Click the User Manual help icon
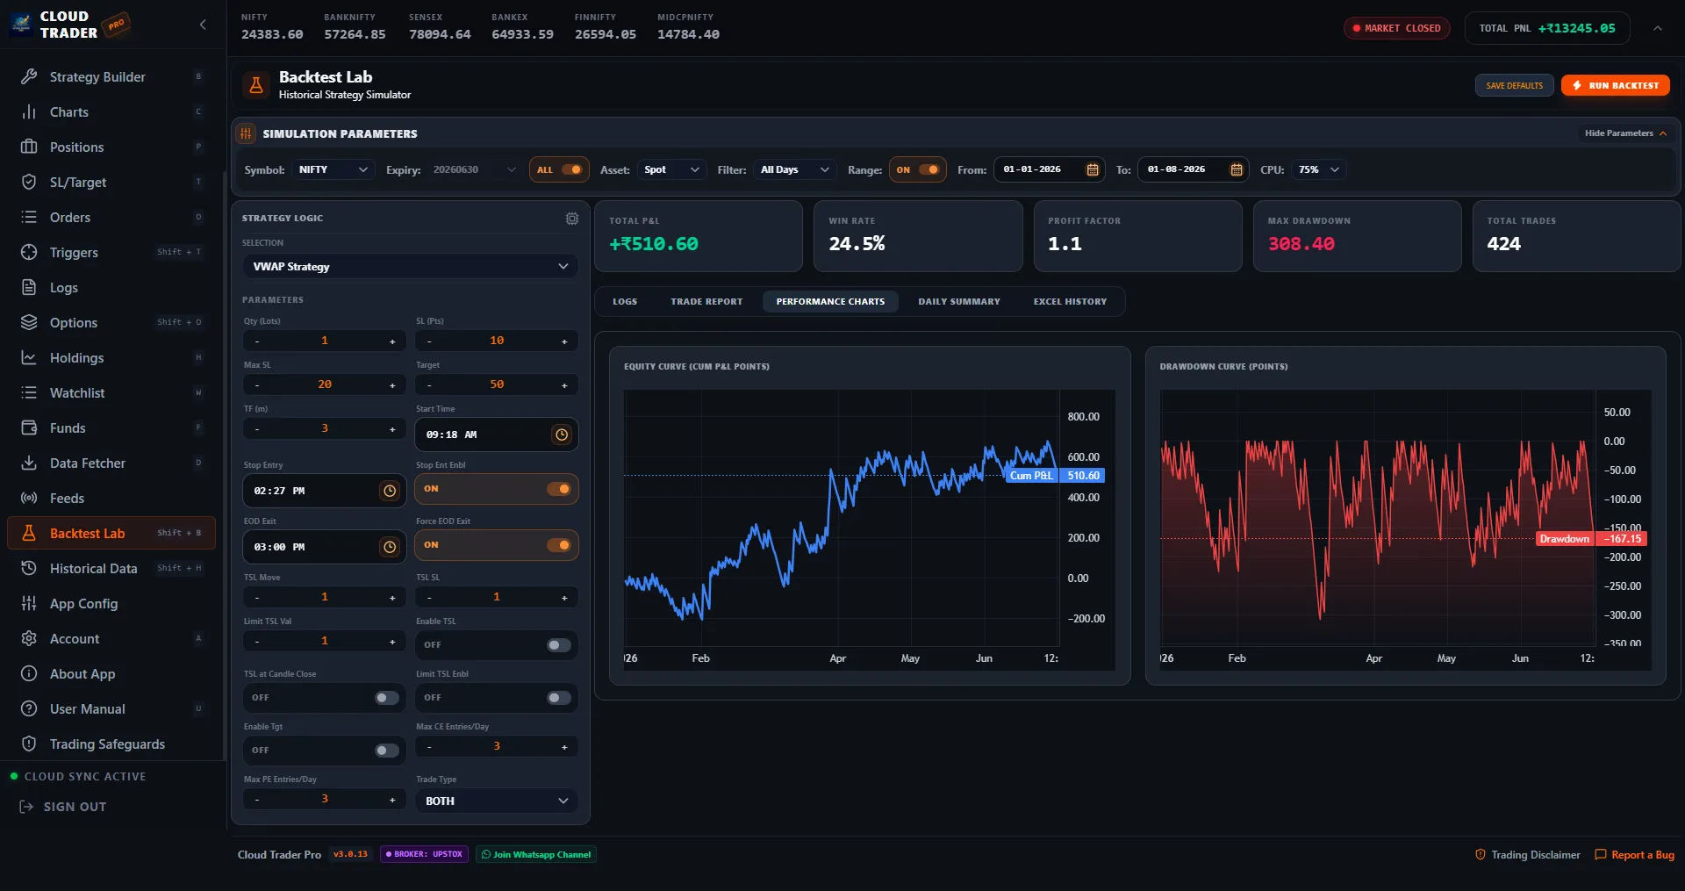1685x891 pixels. [x=29, y=708]
